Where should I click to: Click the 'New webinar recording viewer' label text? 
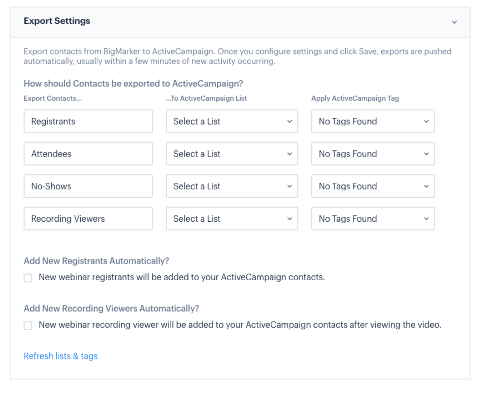[x=240, y=324]
